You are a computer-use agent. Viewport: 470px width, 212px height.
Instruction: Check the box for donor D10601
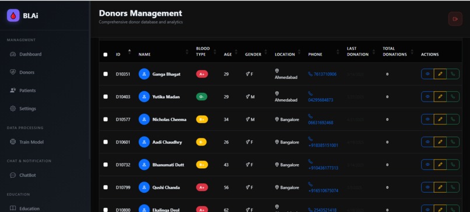(106, 142)
